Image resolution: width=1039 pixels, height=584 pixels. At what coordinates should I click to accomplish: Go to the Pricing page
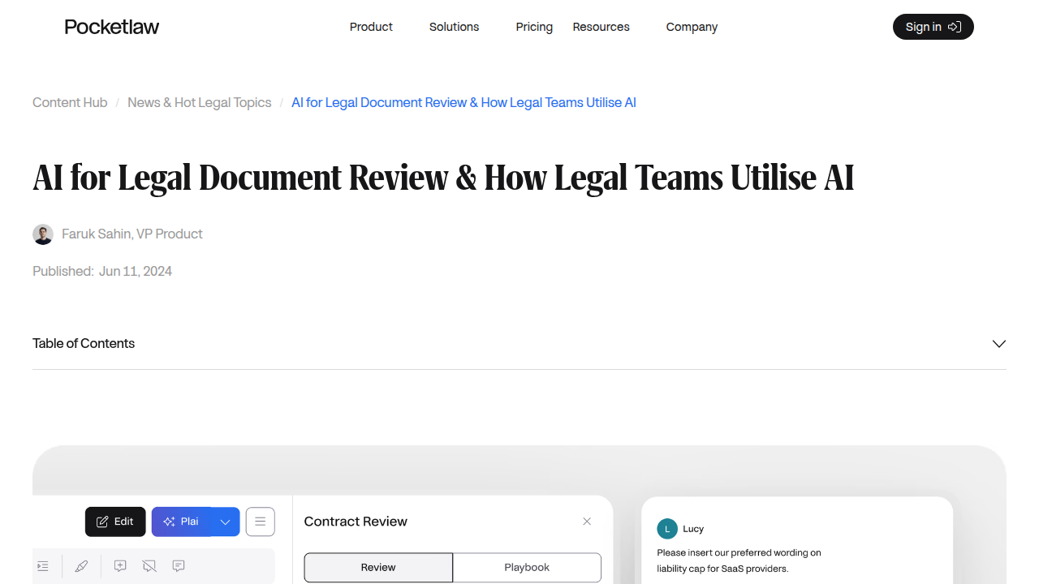tap(534, 27)
